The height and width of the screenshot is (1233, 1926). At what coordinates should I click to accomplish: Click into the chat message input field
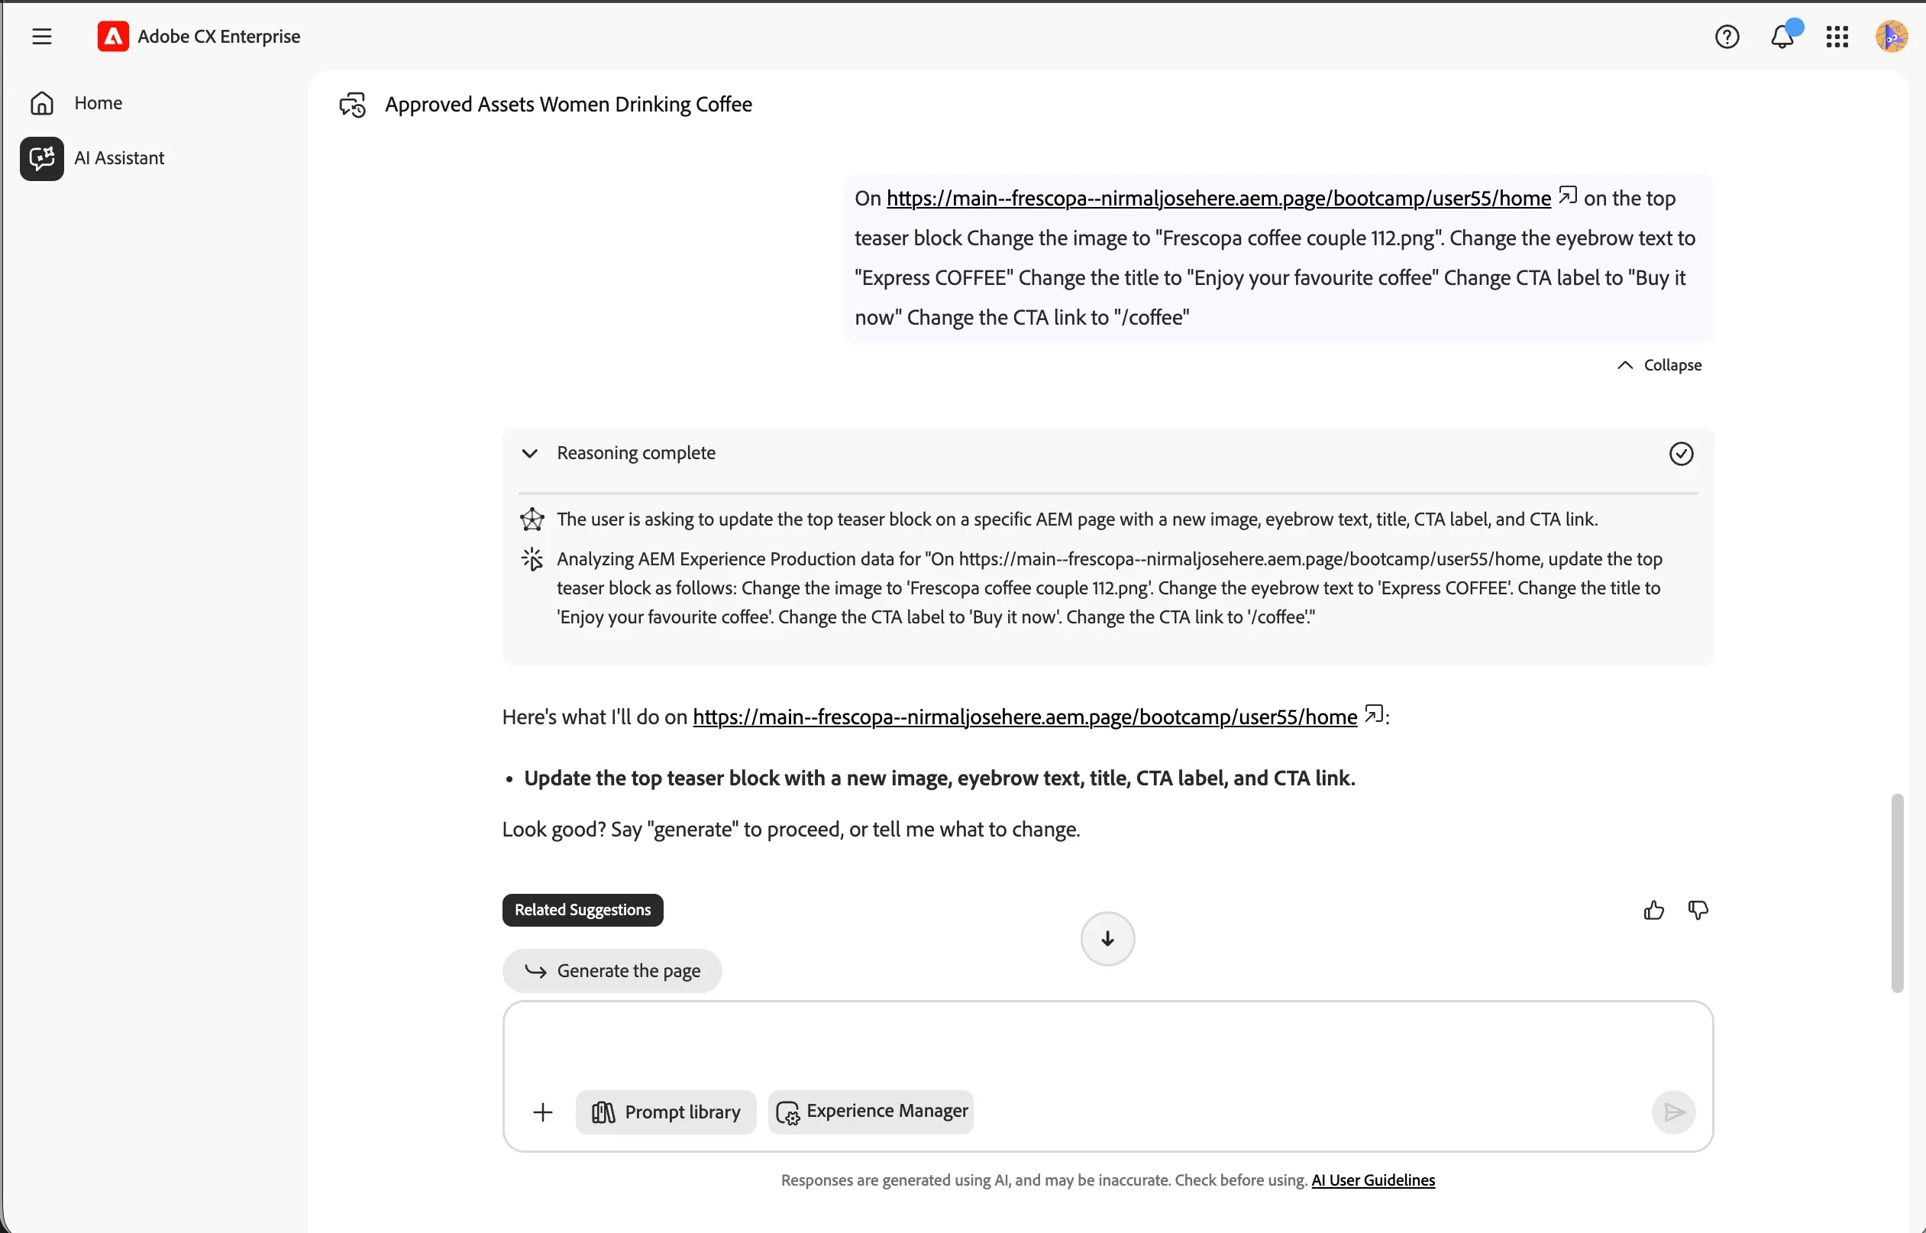tap(1107, 1044)
